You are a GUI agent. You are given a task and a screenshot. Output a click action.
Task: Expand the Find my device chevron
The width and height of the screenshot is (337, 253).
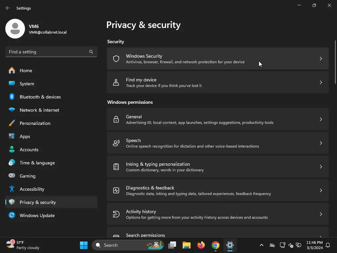(321, 82)
